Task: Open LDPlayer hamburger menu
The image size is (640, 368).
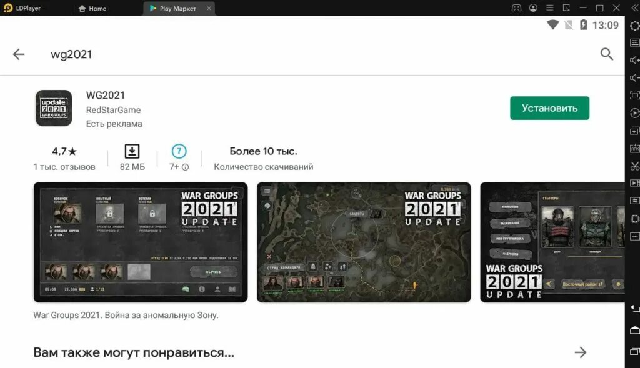Action: [x=550, y=7]
